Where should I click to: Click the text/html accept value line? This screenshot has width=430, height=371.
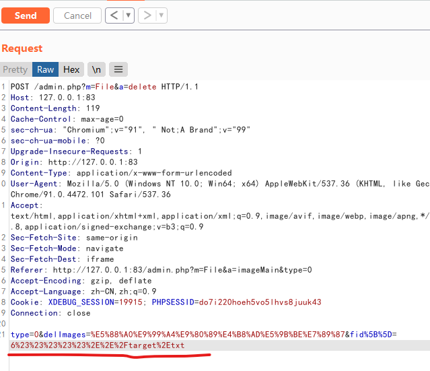pos(220,216)
